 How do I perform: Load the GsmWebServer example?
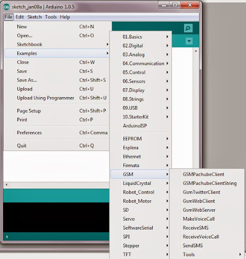(x=207, y=210)
